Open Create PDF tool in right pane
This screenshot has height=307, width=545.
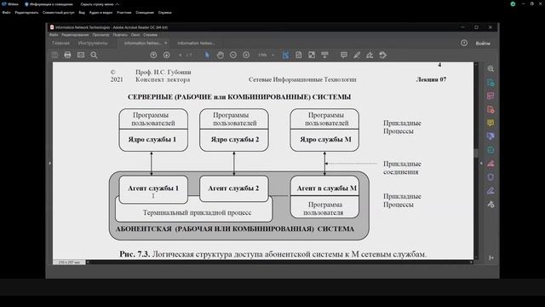(x=490, y=110)
